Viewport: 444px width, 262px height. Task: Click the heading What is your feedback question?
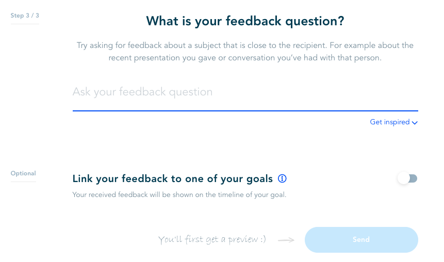click(245, 21)
